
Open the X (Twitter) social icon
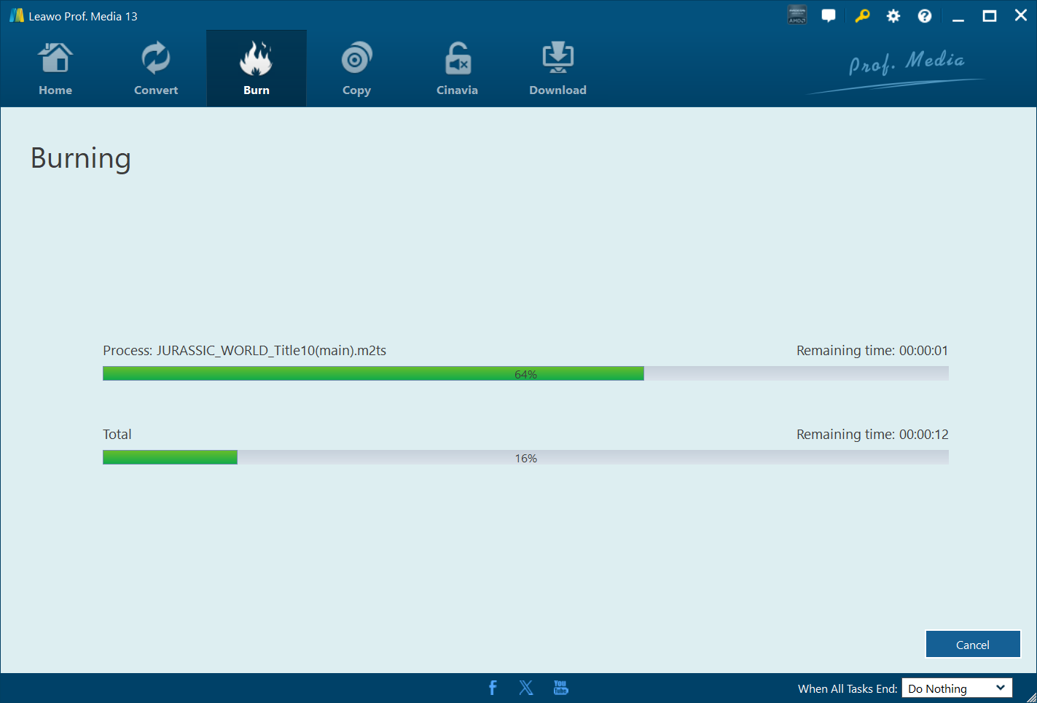click(x=526, y=688)
